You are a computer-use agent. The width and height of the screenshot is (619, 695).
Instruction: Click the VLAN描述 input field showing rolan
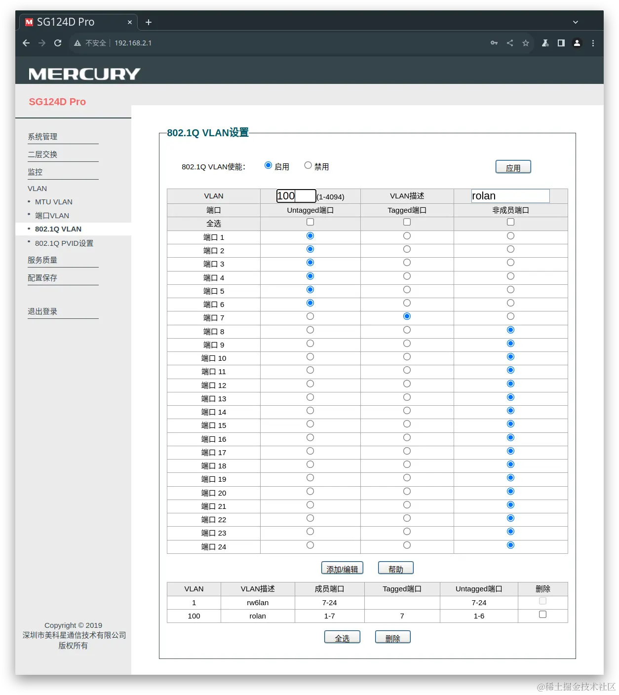tap(510, 195)
